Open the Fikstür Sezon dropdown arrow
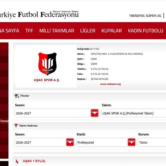 click(x=94, y=113)
